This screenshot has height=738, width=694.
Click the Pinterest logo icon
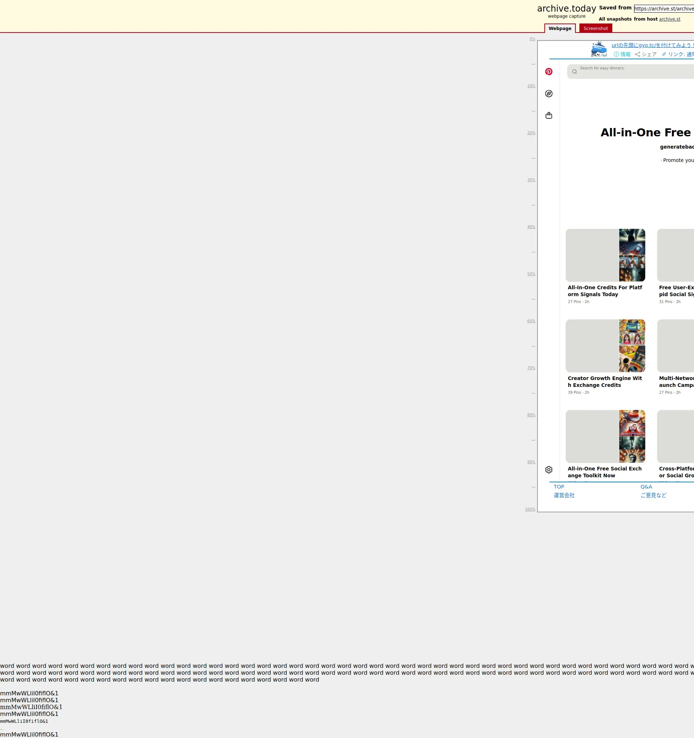[x=549, y=72]
